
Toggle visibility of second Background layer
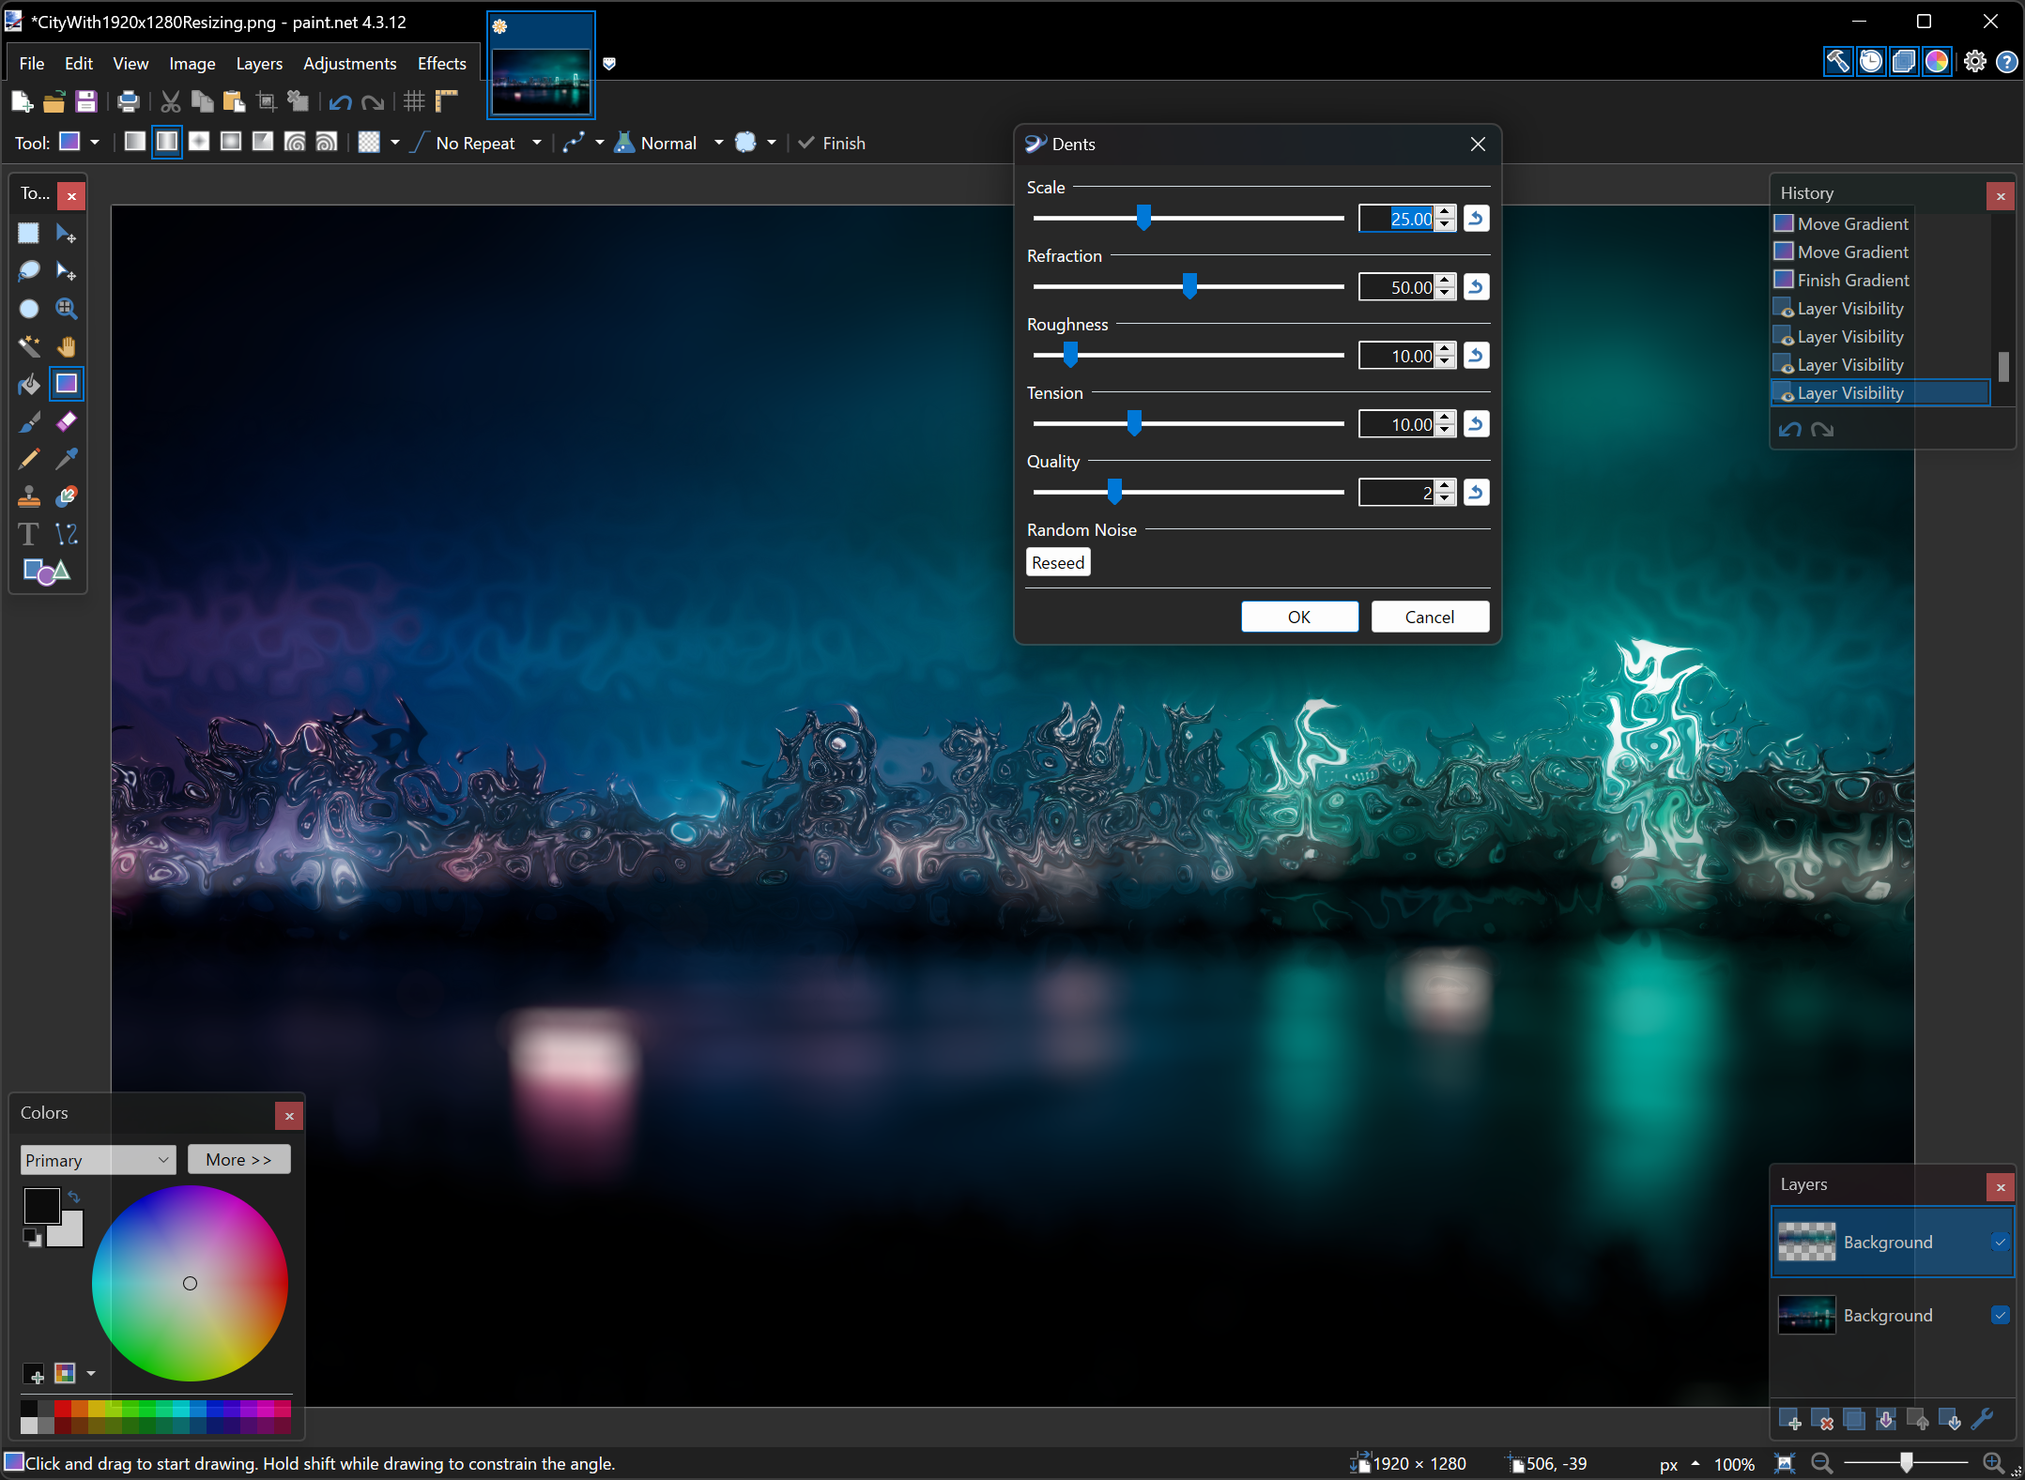[2000, 1315]
